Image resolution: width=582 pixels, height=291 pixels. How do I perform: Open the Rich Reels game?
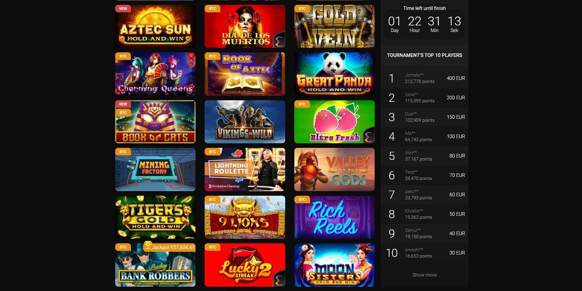(x=334, y=217)
